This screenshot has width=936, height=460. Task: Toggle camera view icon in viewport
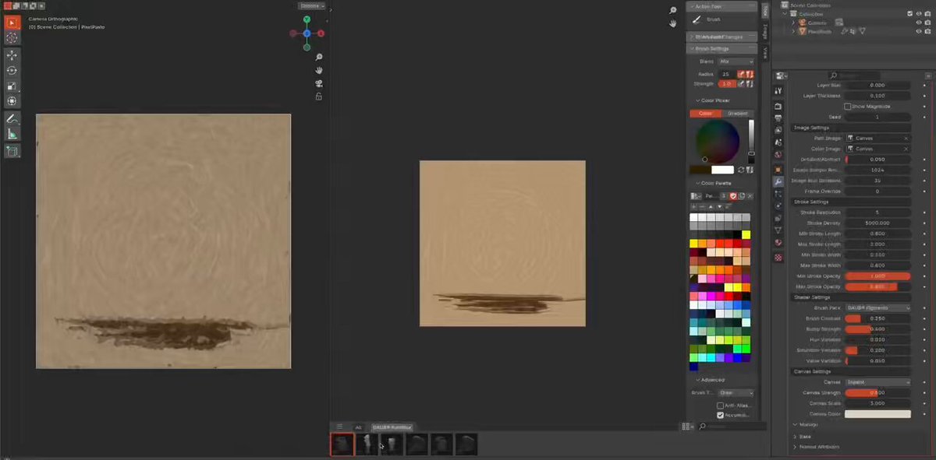pos(319,83)
